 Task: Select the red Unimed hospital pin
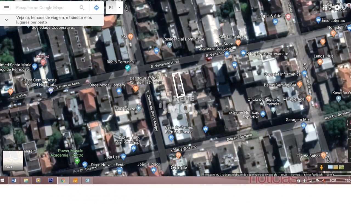[x=43, y=62]
